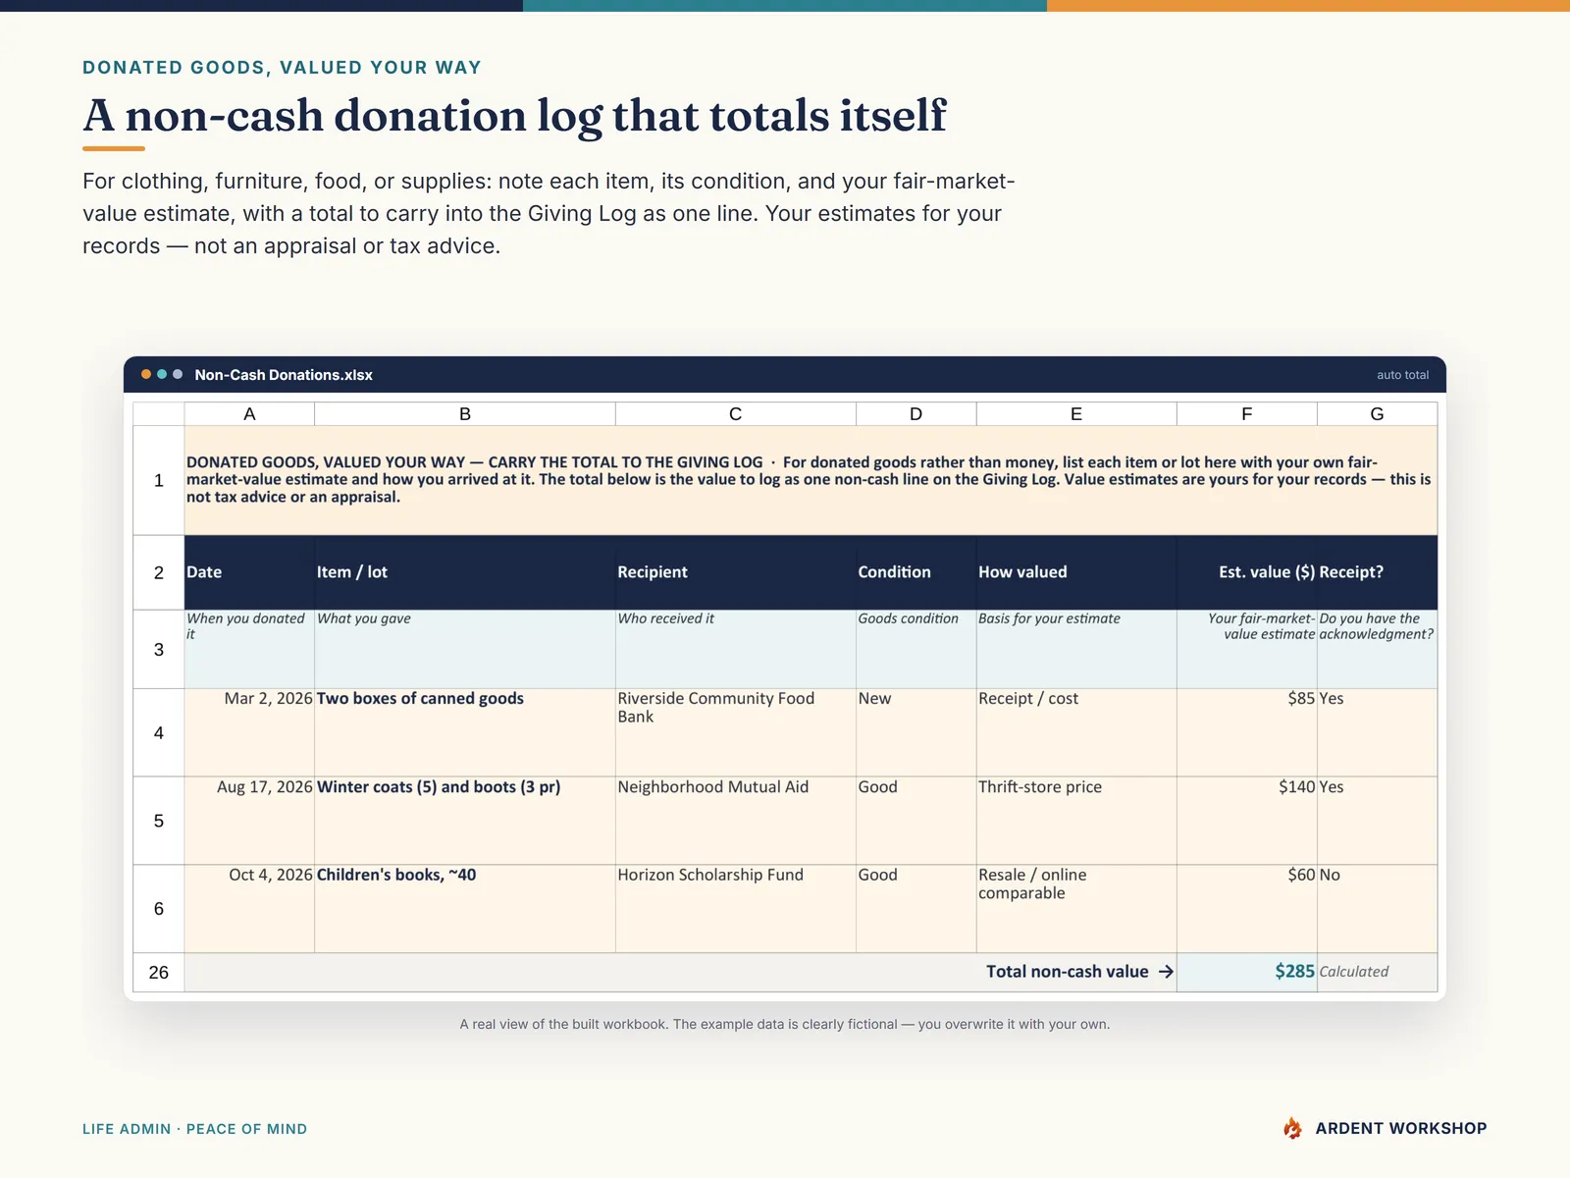Click 'Who received it' hint cell
The image size is (1570, 1178).
[x=736, y=649]
